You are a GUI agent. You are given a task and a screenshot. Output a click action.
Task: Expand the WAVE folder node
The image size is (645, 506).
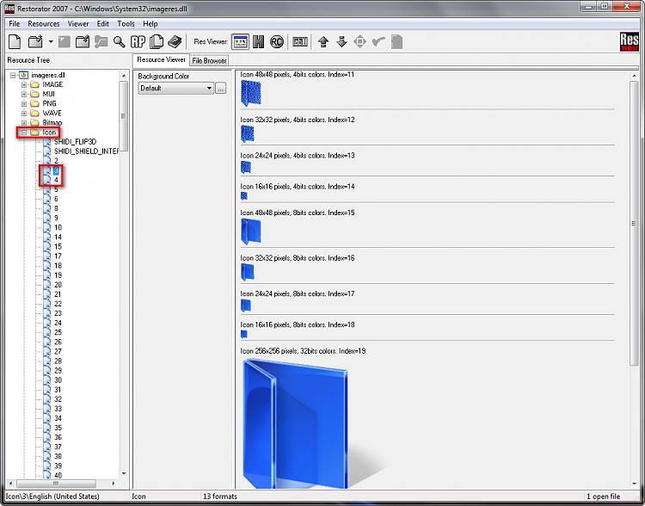tap(24, 114)
